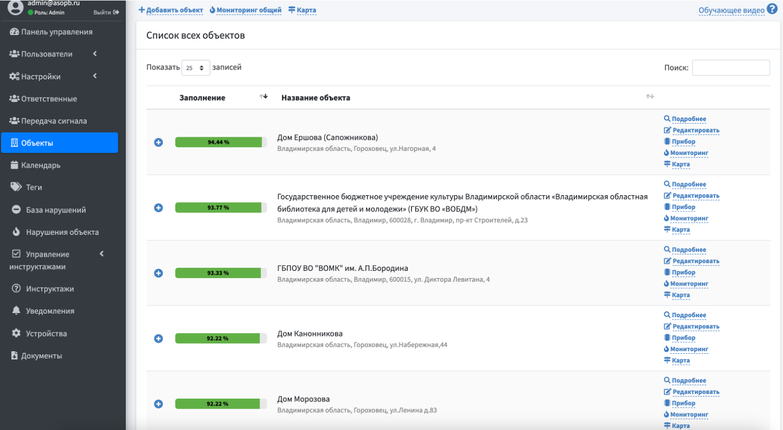Sort by Название объекта column arrows
The width and height of the screenshot is (783, 430).
650,97
